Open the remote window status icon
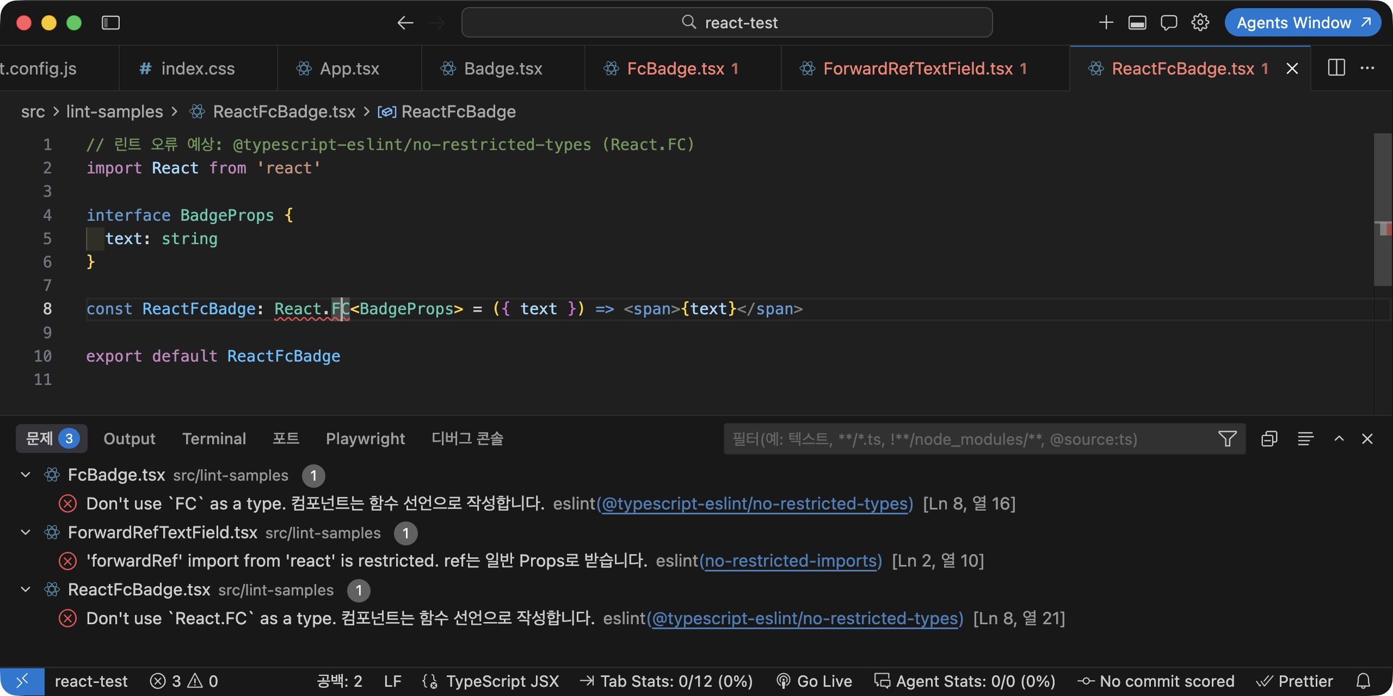 click(22, 681)
